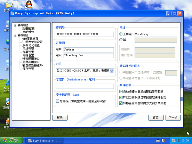Open 磁盘控制器驱动 in the tree
Screen dimensions: 192x144
[32, 66]
